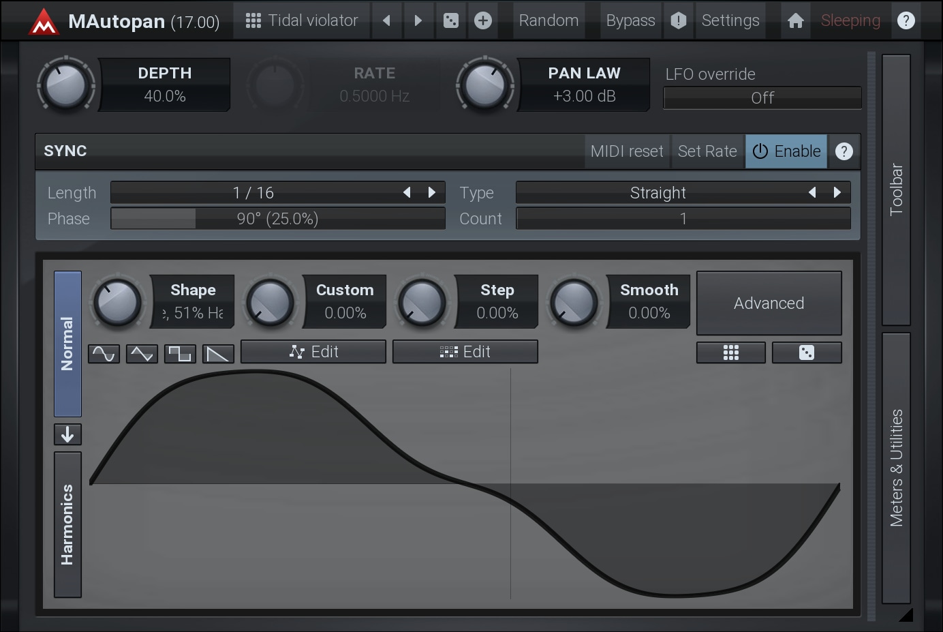Add preset with the plus icon
Viewport: 943px width, 632px height.
482,20
